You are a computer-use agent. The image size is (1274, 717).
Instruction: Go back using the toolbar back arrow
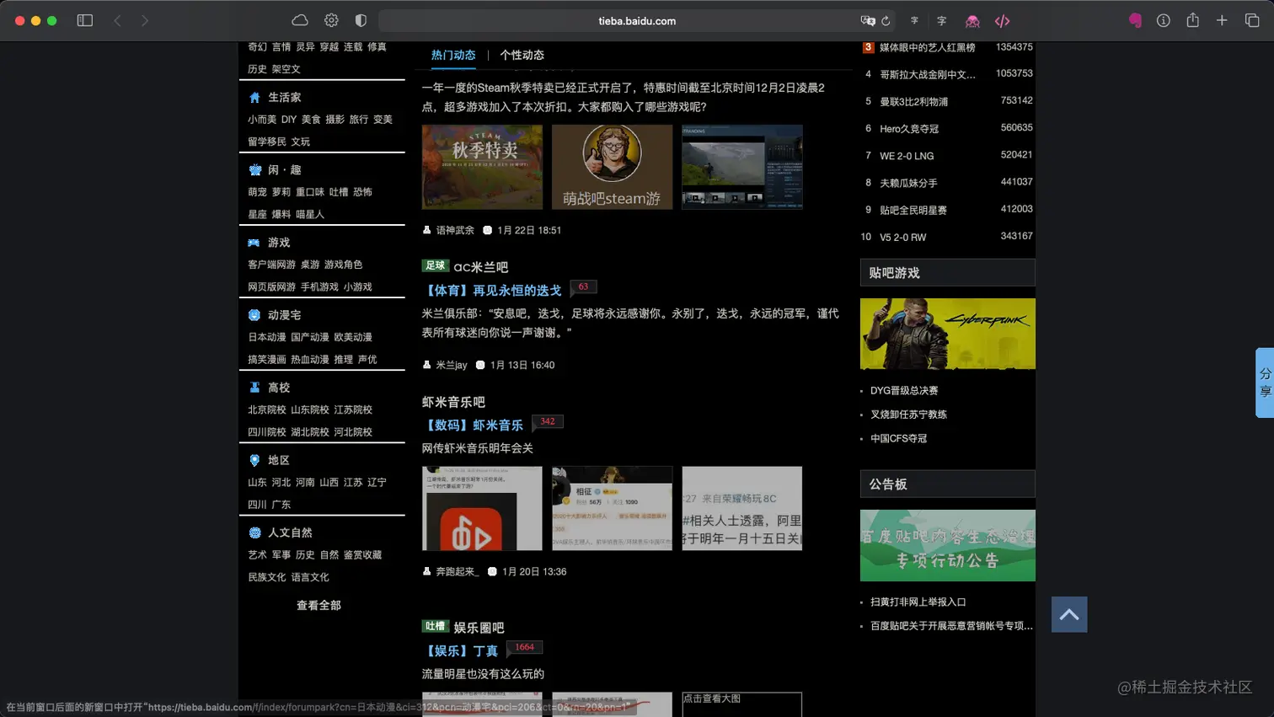pyautogui.click(x=117, y=20)
